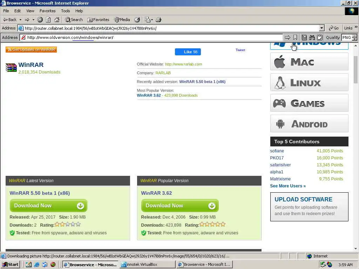The height and width of the screenshot is (269, 359).
Task: Open contributor PKO17's profile
Action: point(277,158)
